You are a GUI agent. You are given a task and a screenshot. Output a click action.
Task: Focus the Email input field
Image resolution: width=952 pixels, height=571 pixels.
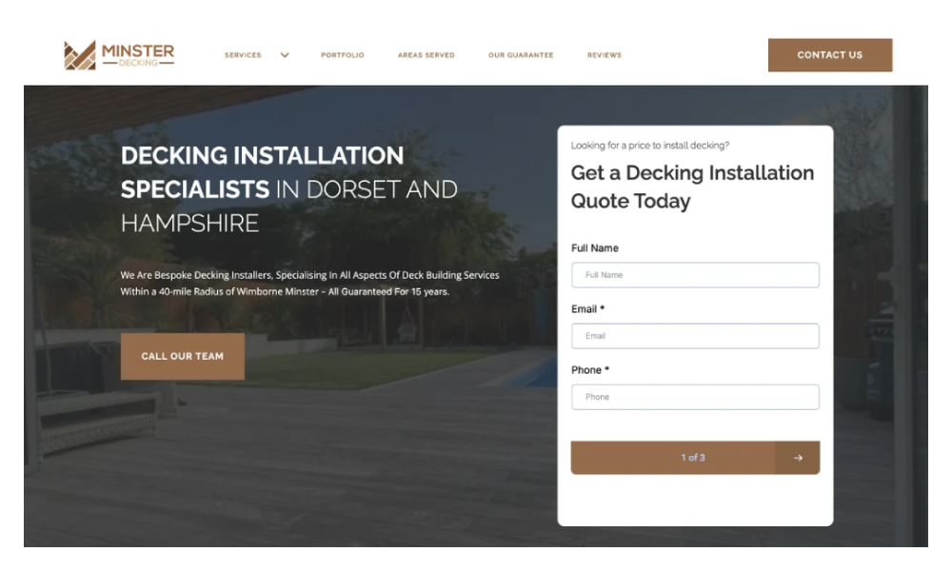point(695,336)
